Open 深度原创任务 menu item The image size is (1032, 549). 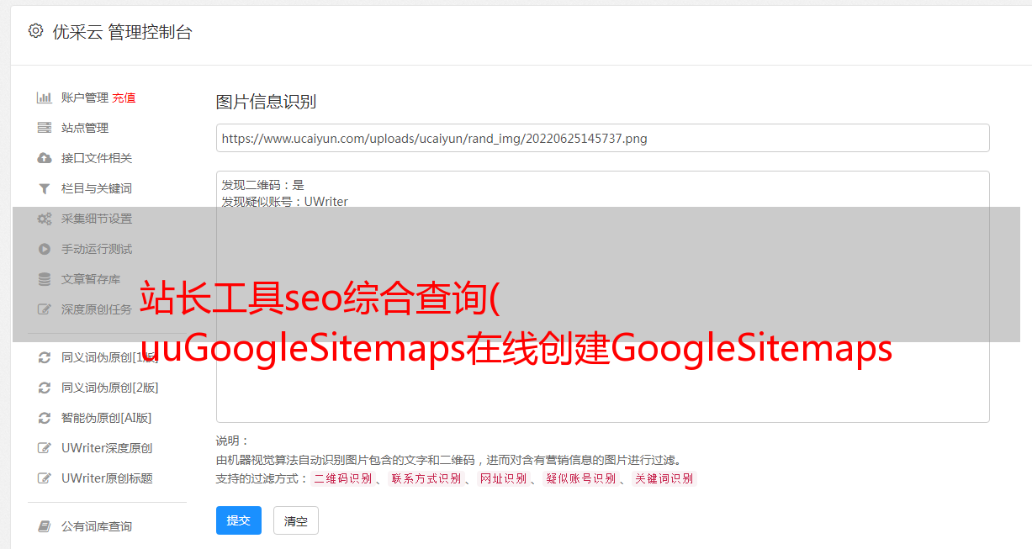pos(97,309)
